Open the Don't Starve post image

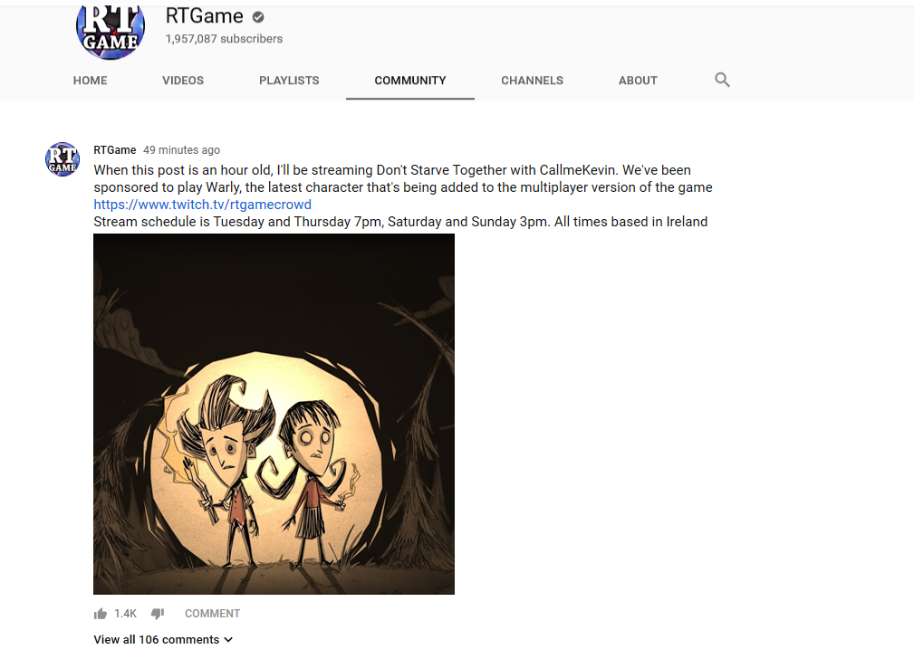coord(274,415)
